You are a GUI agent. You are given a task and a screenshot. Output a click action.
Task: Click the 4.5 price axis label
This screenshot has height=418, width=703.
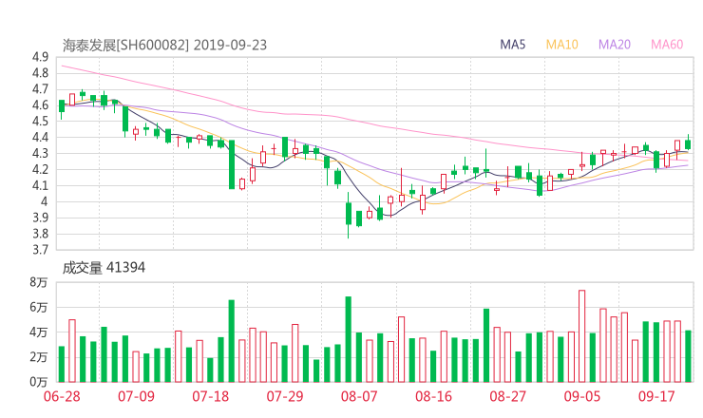click(x=40, y=121)
